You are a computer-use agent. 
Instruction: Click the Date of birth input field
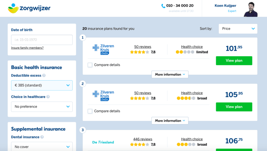tap(41, 40)
